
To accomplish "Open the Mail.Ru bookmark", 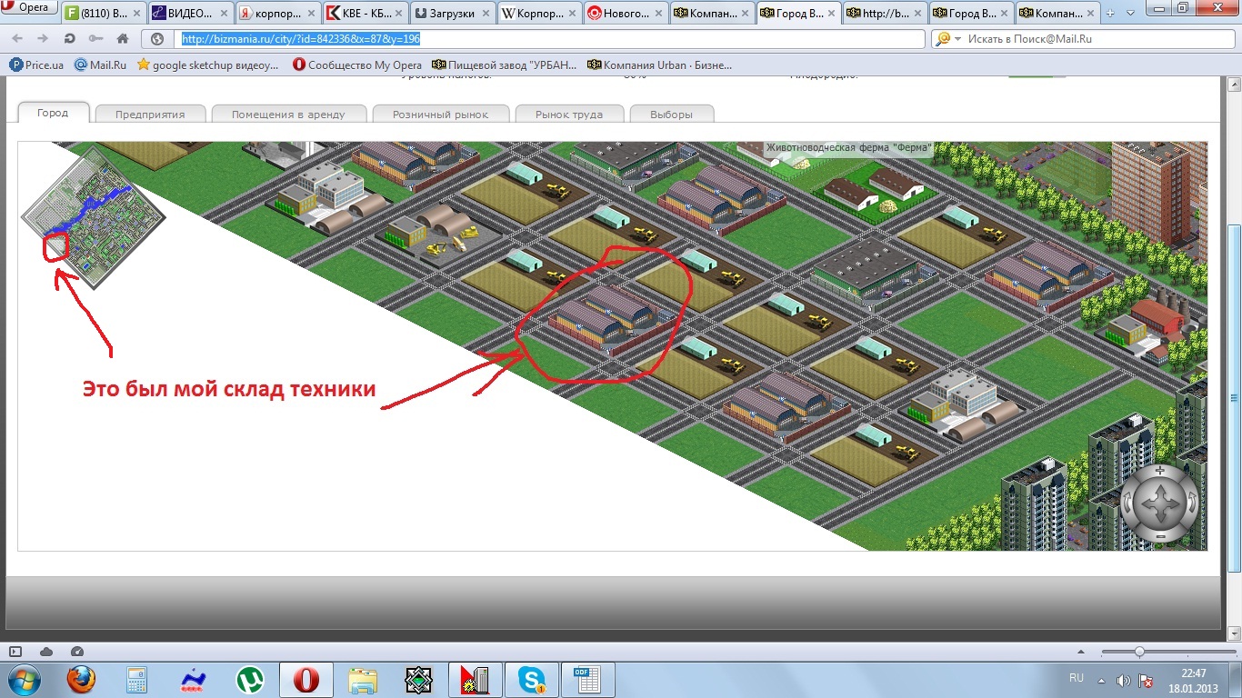I will pyautogui.click(x=100, y=65).
